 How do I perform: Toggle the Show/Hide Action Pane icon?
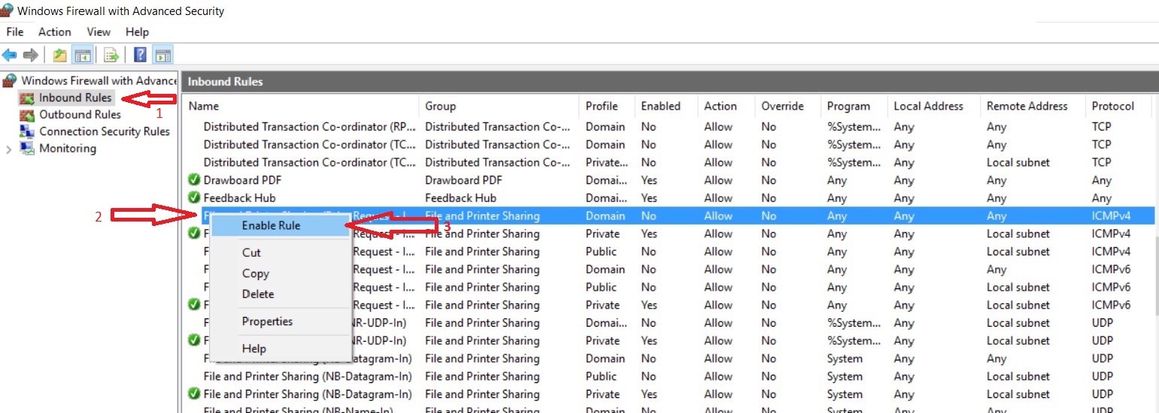click(x=162, y=55)
